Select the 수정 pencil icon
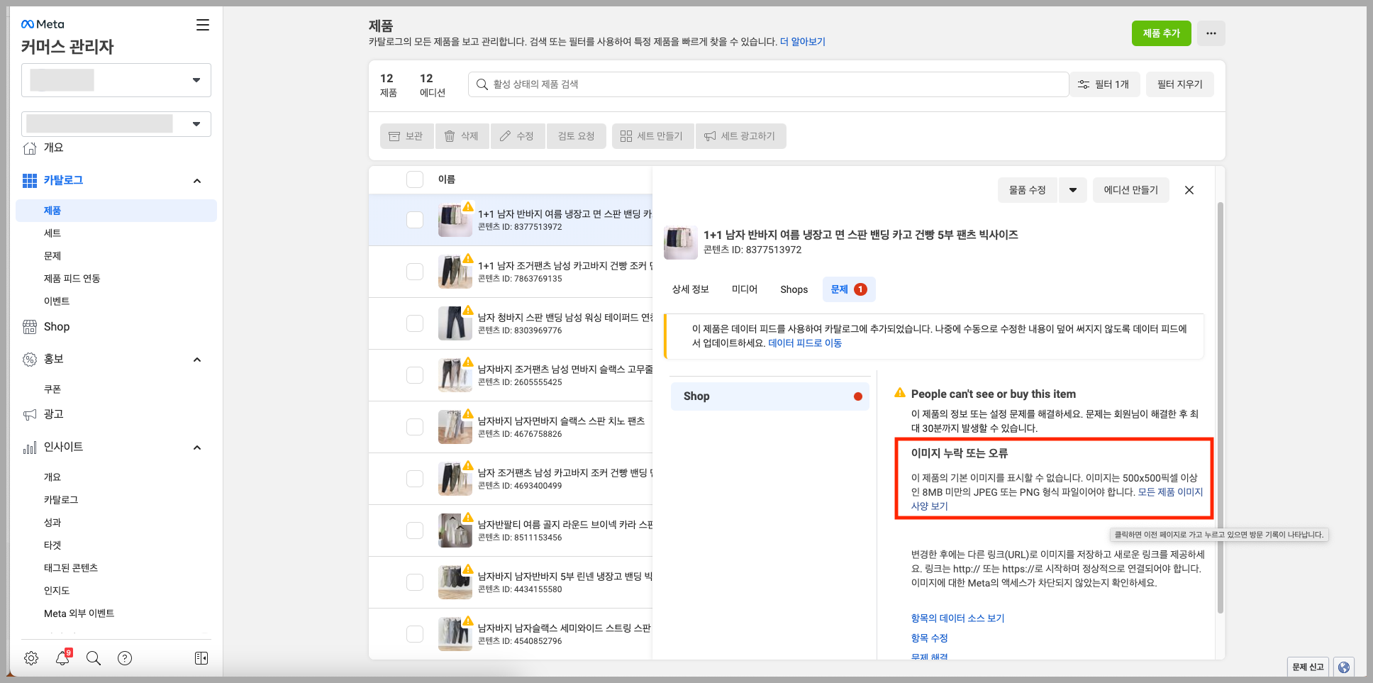 (505, 135)
